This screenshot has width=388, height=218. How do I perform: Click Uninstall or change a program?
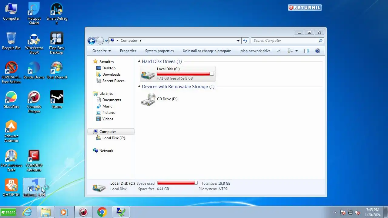pyautogui.click(x=207, y=51)
